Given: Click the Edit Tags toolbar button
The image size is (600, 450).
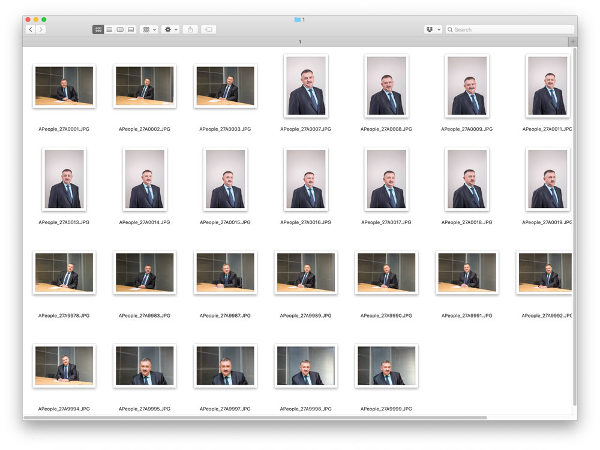Looking at the screenshot, I should [x=208, y=29].
